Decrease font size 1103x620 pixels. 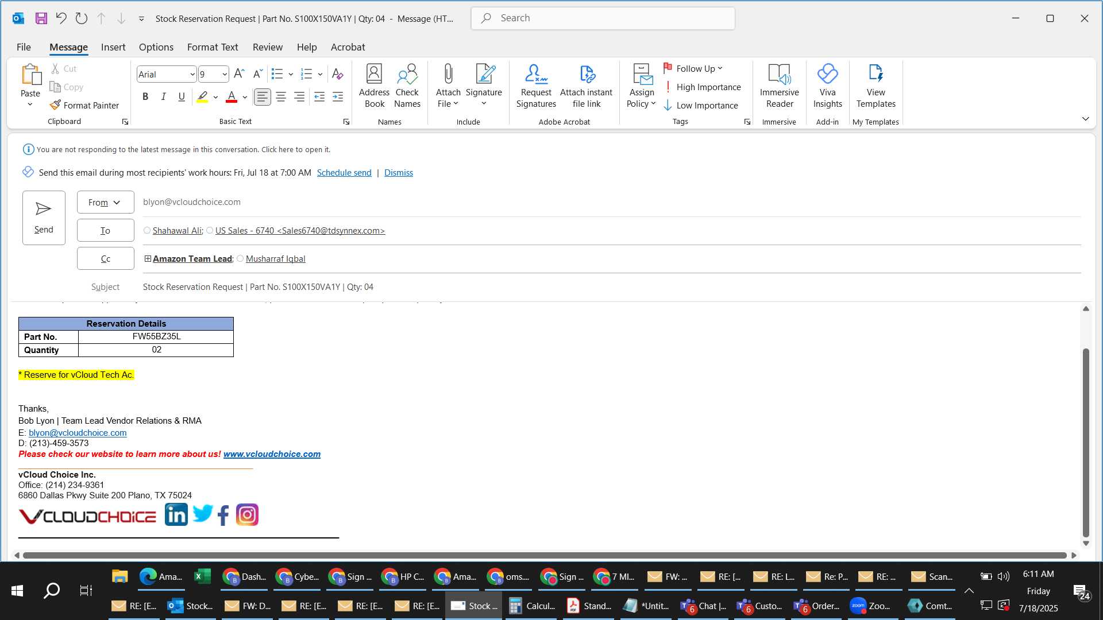(258, 73)
